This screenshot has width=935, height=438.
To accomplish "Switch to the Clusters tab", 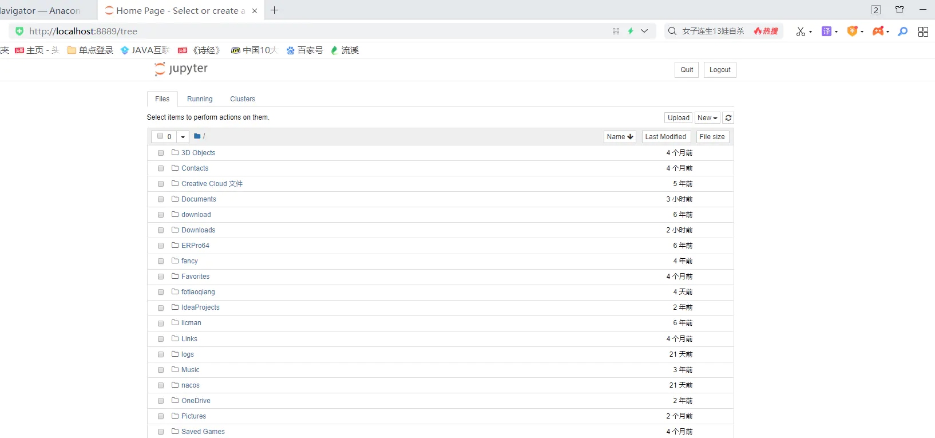I will [243, 99].
